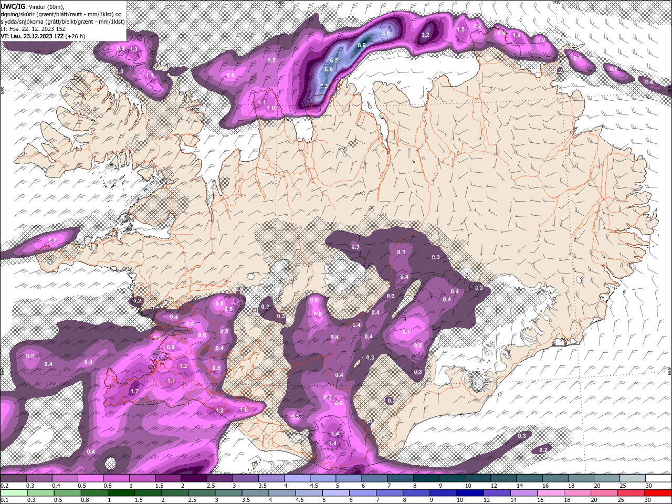
Task: Click the 0.1 label on the rain scale
Action: (4, 500)
